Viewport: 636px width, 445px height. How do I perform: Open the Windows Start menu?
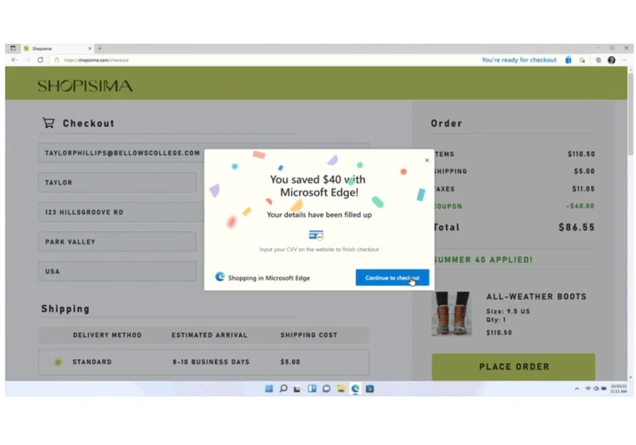click(x=269, y=389)
